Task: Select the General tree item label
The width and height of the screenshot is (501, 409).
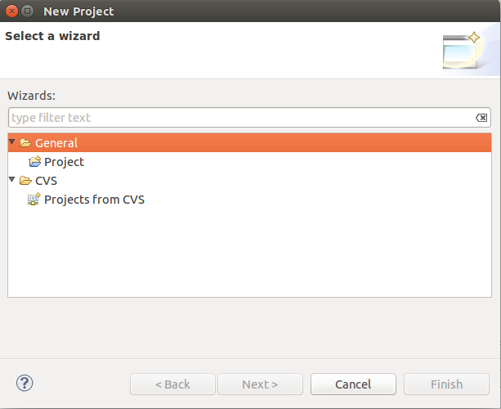Action: 56,143
